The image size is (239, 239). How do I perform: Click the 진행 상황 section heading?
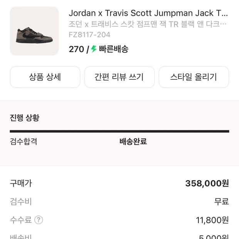(24, 118)
